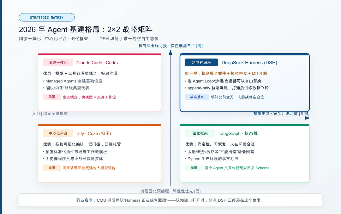
Task: Click '优势：拖拽可视化编排，低门槛，云端托管'
Action: 82,144
